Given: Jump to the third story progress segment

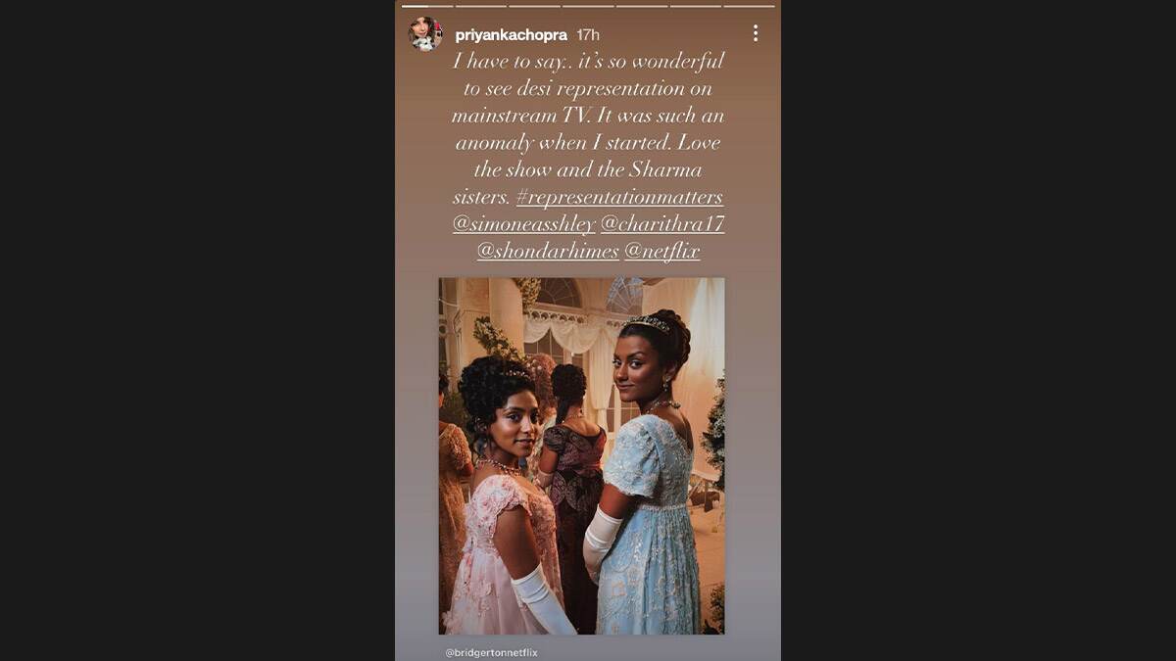Looking at the screenshot, I should tap(534, 6).
